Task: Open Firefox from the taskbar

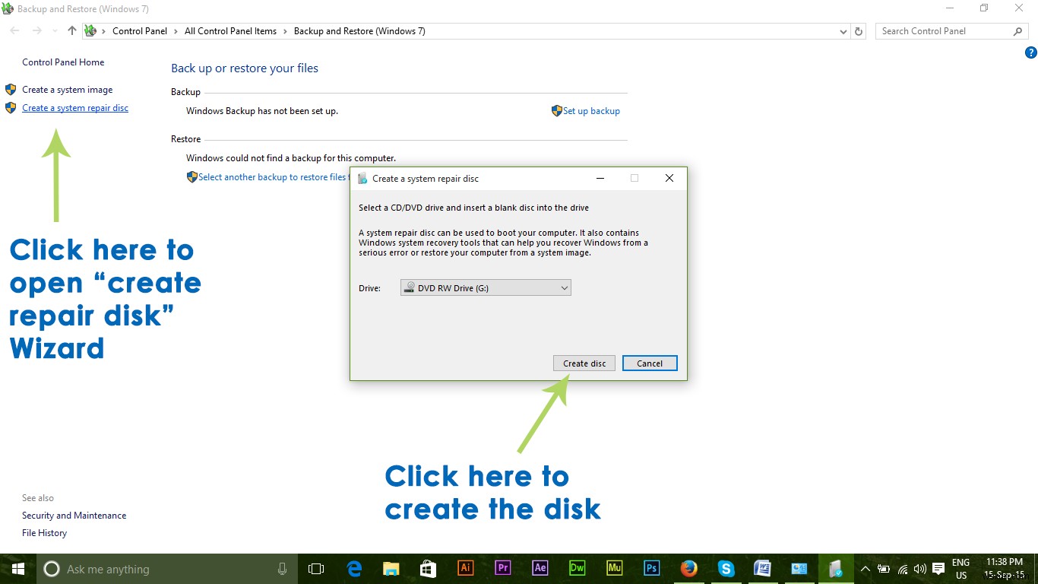Action: coord(689,569)
